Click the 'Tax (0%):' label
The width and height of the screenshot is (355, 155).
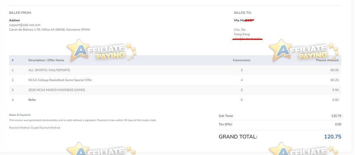pos(225,124)
